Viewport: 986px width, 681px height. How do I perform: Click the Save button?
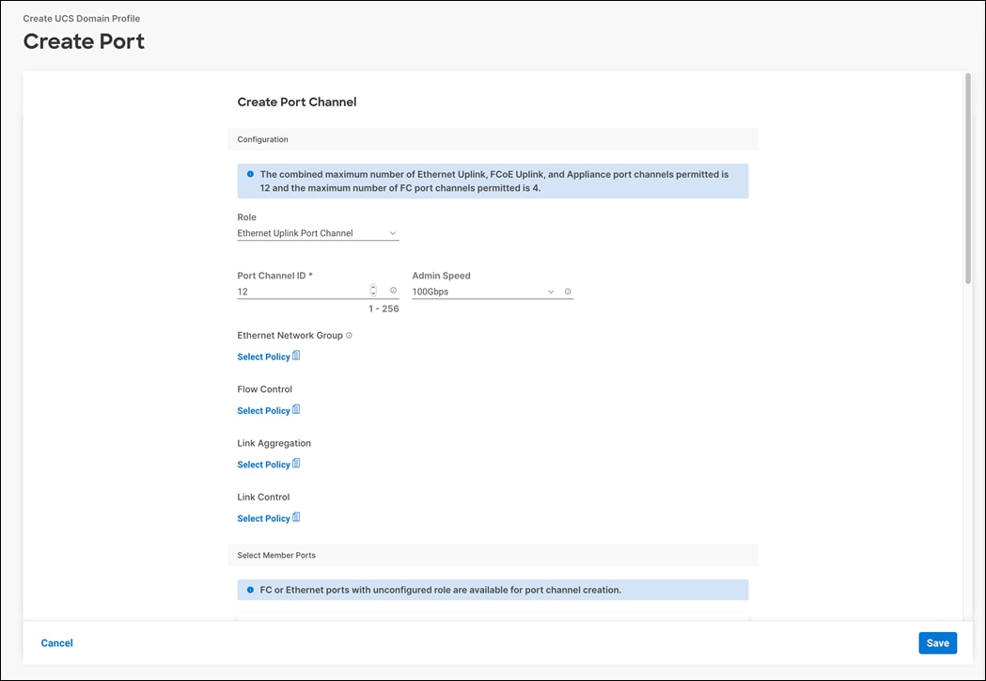(937, 642)
